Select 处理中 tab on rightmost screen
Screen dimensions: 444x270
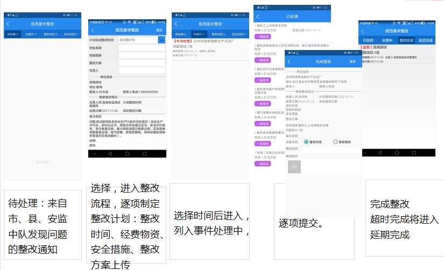click(387, 40)
